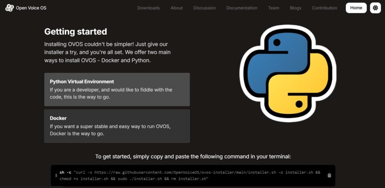Open the Documentation nav item

pyautogui.click(x=242, y=8)
